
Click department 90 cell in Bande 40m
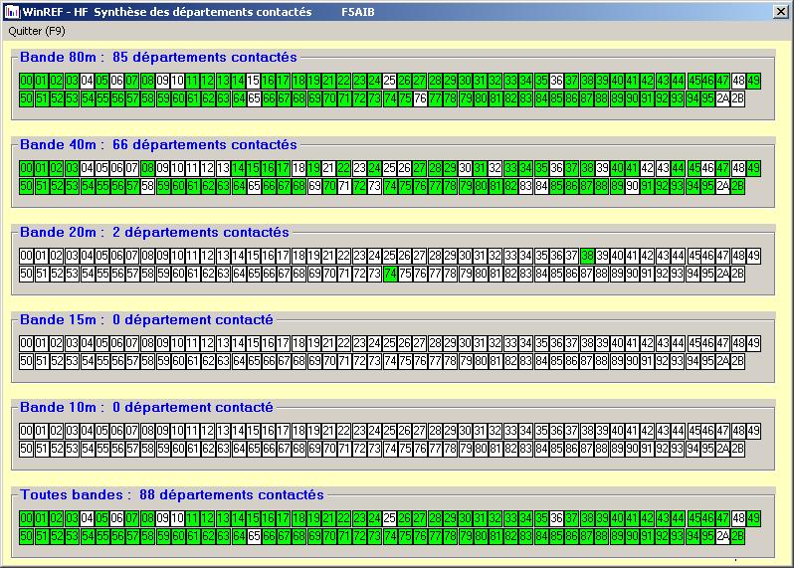tap(632, 186)
